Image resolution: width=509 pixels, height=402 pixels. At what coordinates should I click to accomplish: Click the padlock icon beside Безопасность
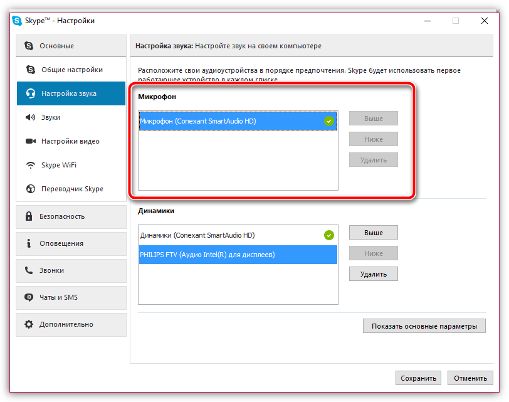pos(29,216)
